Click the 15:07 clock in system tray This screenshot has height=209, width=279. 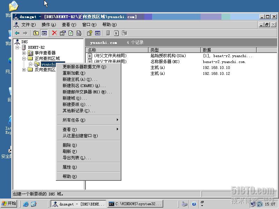click(x=270, y=204)
